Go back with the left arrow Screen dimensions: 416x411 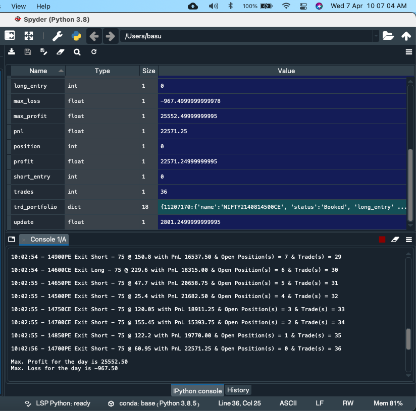tap(94, 36)
